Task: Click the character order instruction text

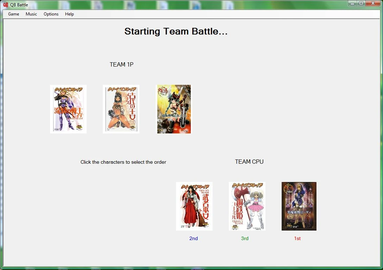Action: (123, 162)
